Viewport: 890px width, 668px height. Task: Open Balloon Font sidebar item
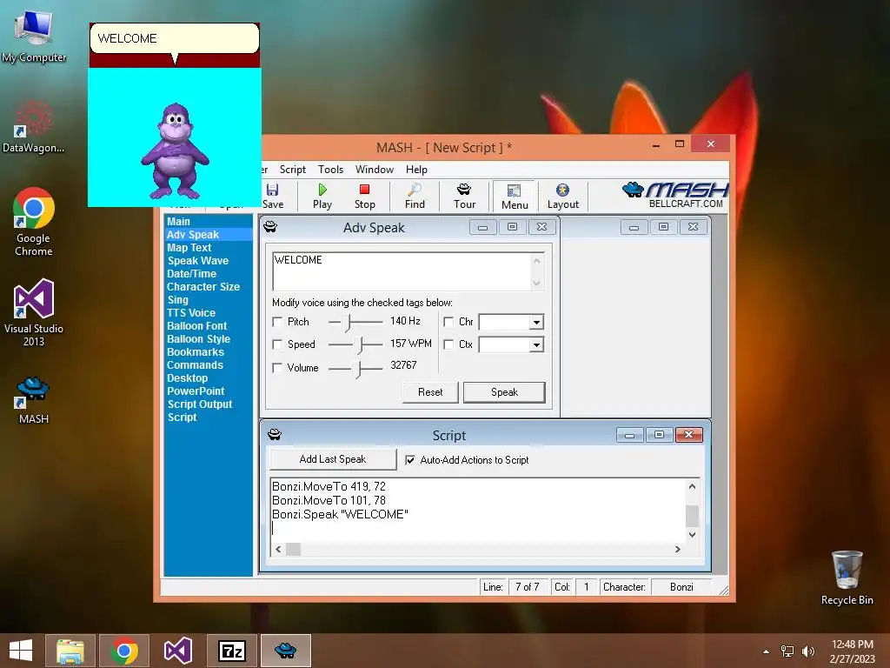tap(197, 326)
